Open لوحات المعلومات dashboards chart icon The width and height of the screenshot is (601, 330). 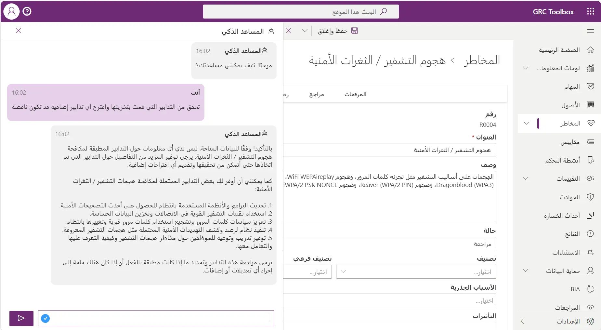point(591,68)
